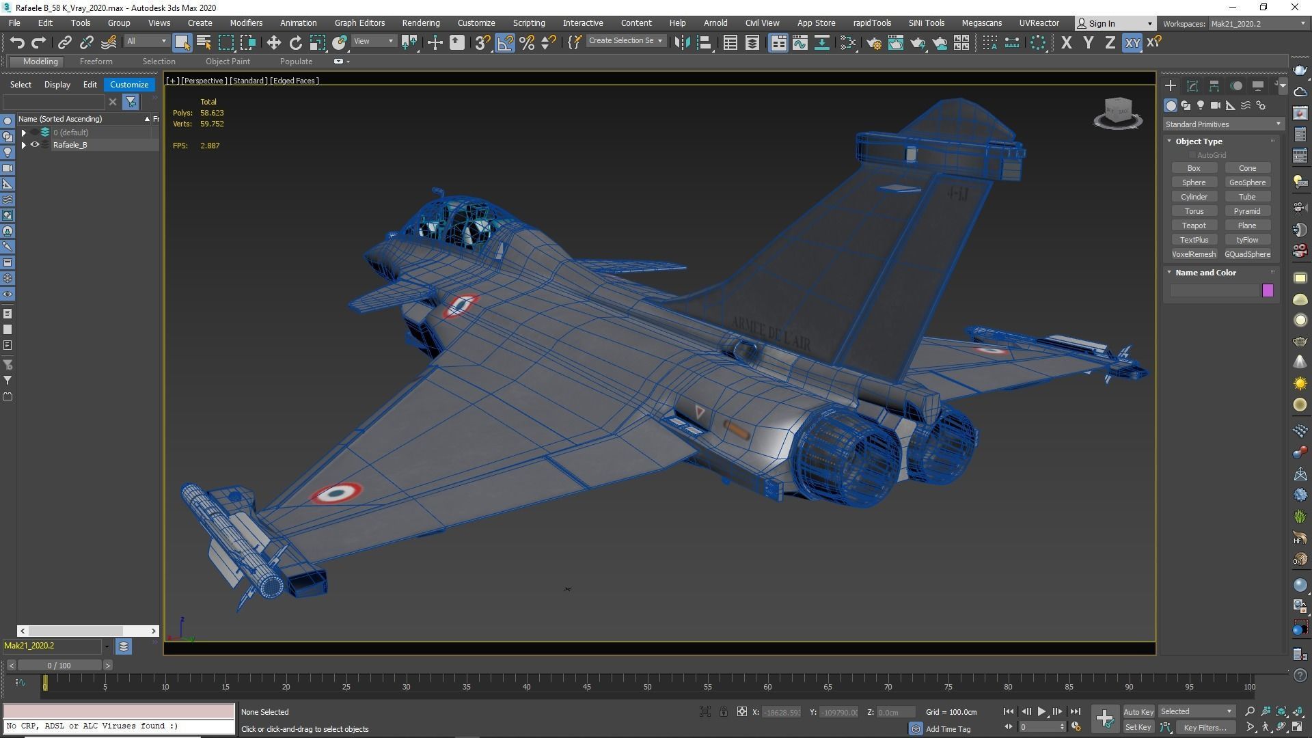Open Render Setup teapot icon
The image size is (1312, 738).
pos(873,42)
